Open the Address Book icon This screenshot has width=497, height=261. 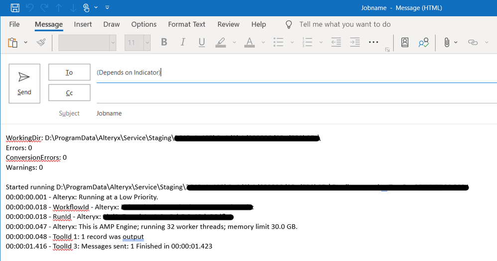[405, 42]
